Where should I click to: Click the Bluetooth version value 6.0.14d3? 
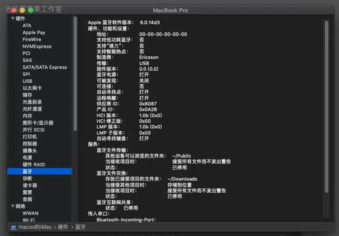(150, 23)
